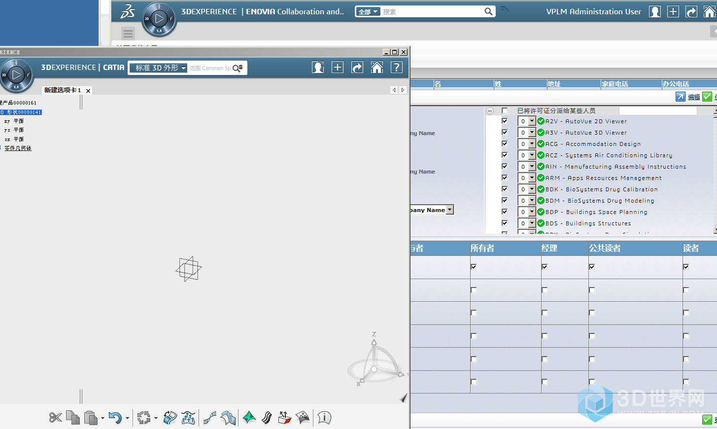Click the green check confirm button bottom right
Viewport: 717px width, 429px height.
click(707, 420)
